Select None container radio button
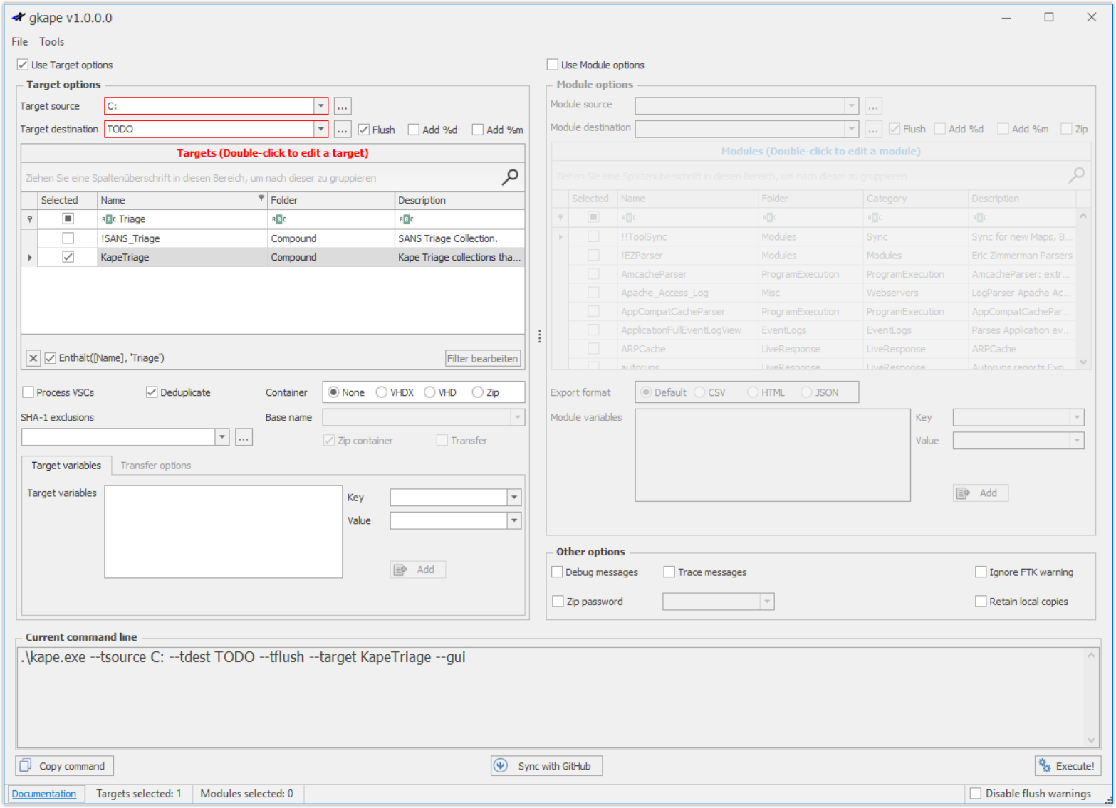This screenshot has width=1116, height=808. (x=333, y=392)
